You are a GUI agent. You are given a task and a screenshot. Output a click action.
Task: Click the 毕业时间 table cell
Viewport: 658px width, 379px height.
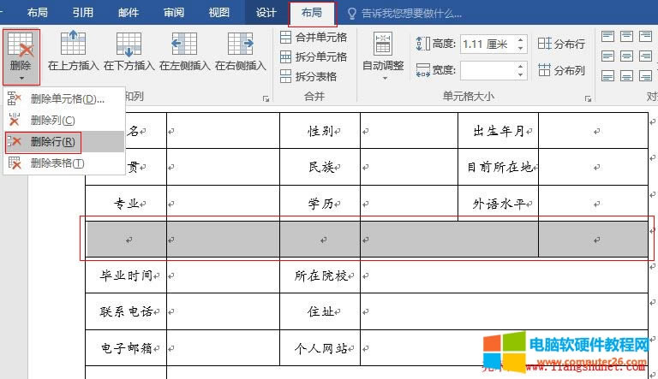[x=126, y=275]
